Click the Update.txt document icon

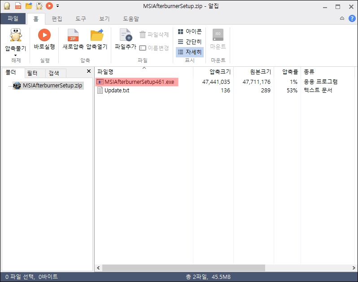coord(100,91)
